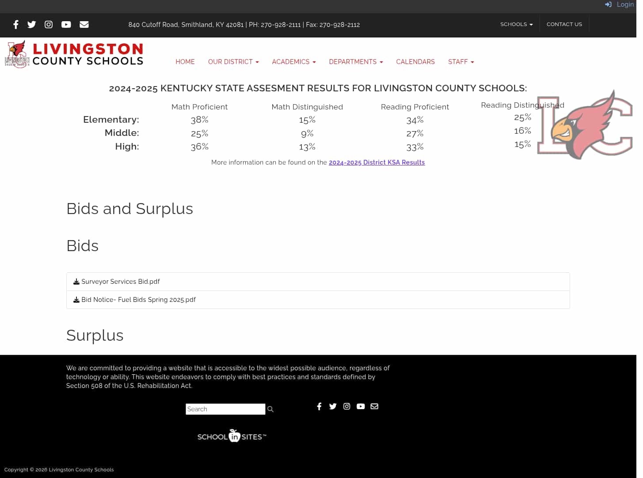Screen dimensions: 643x478
Task: Go to the Home page
Action: pos(185,62)
